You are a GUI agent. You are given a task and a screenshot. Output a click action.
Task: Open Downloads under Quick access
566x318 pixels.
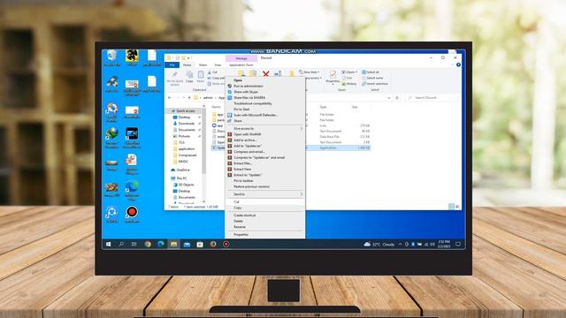click(187, 124)
